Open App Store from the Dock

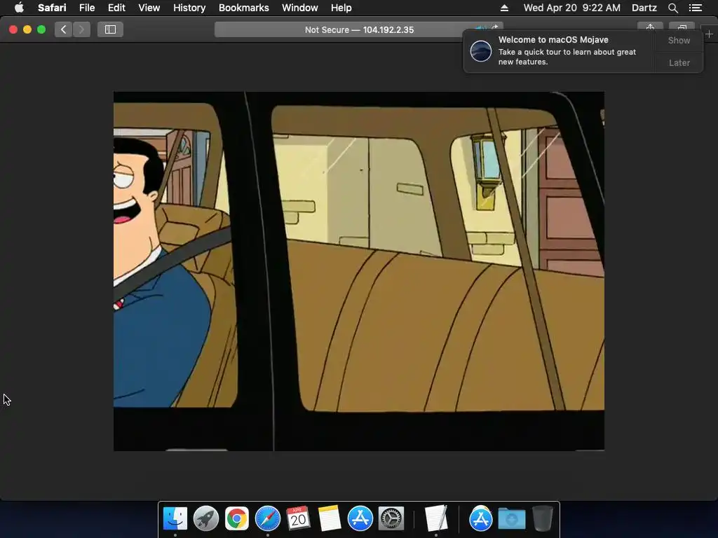pos(360,519)
